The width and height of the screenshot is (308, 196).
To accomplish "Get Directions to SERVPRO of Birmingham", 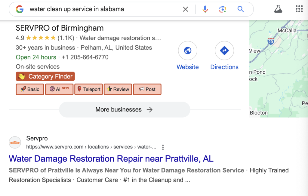I will click(224, 51).
